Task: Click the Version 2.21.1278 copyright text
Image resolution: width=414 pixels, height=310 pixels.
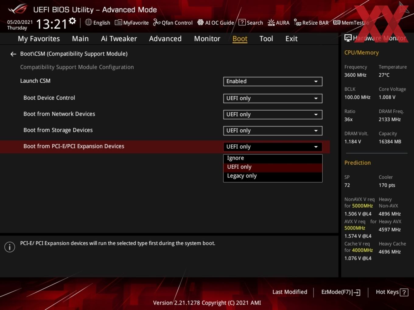Action: (x=207, y=303)
